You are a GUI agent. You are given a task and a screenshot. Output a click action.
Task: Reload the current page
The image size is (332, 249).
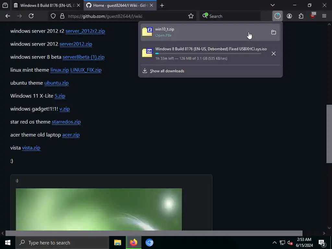[x=31, y=16]
